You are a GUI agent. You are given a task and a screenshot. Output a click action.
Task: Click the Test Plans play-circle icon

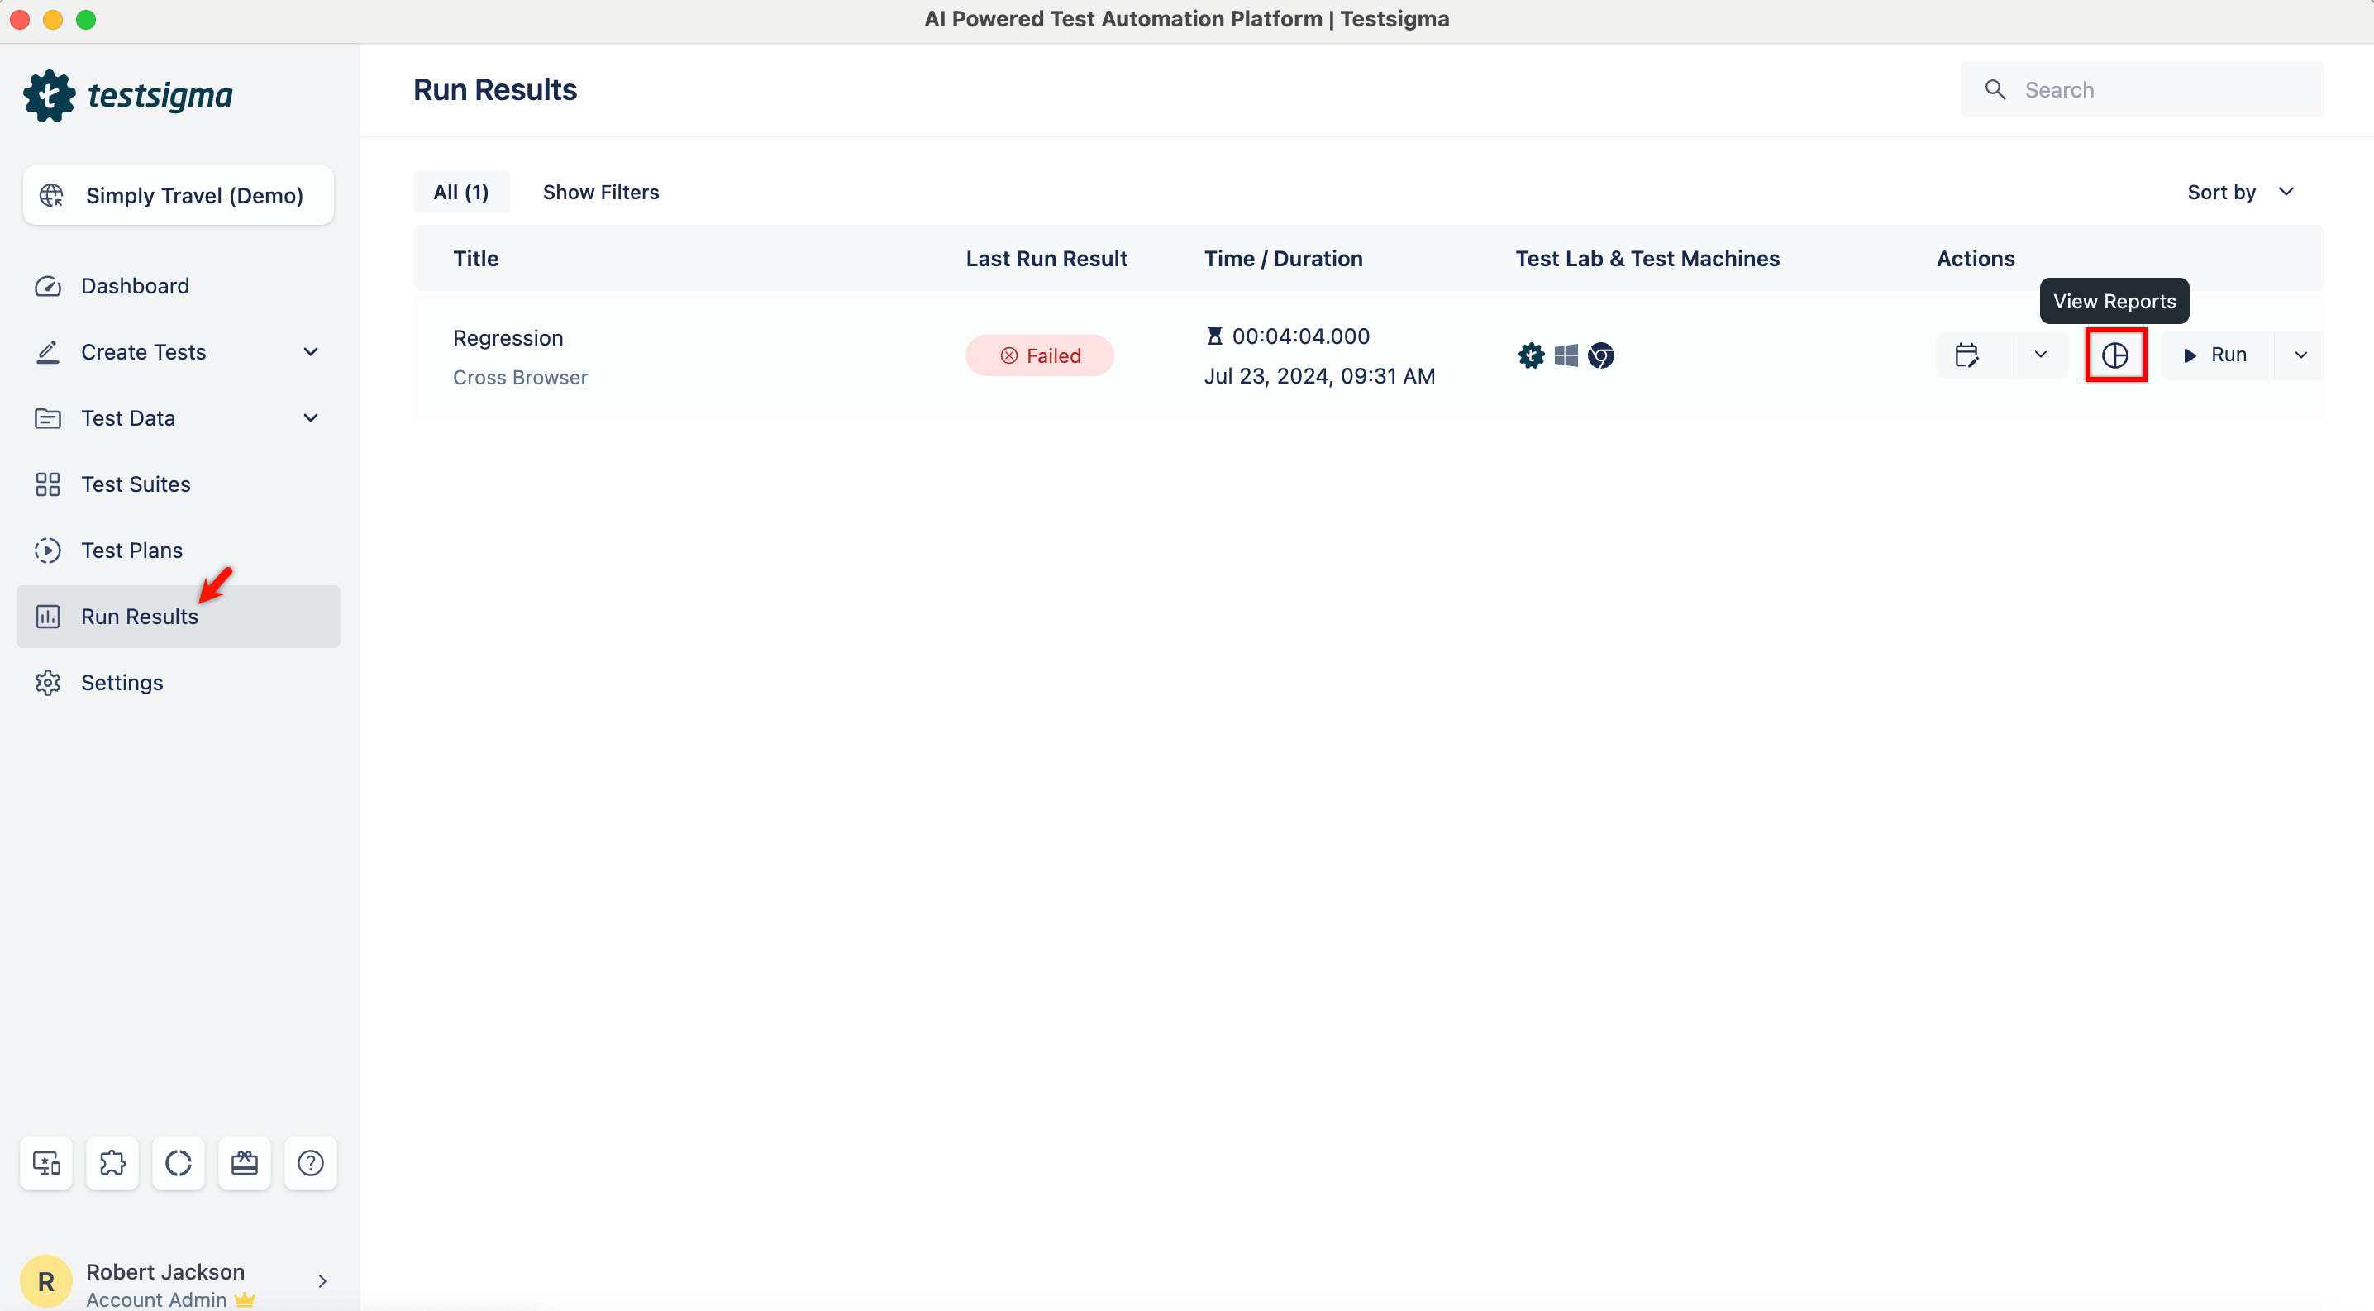[48, 550]
